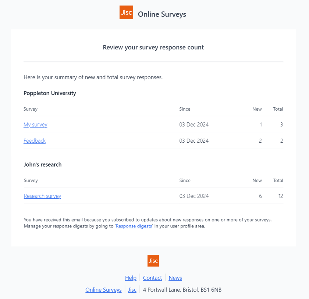Click the orange Jisc logo in the footer

click(x=153, y=261)
